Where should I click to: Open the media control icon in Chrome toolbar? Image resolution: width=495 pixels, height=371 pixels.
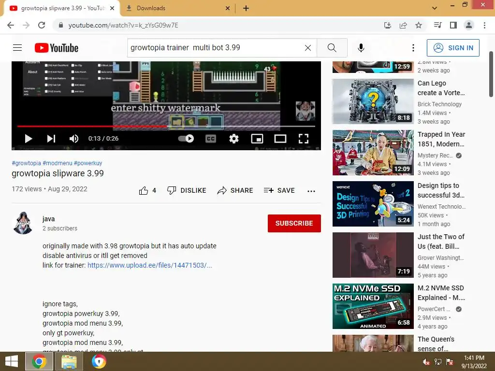tap(438, 25)
